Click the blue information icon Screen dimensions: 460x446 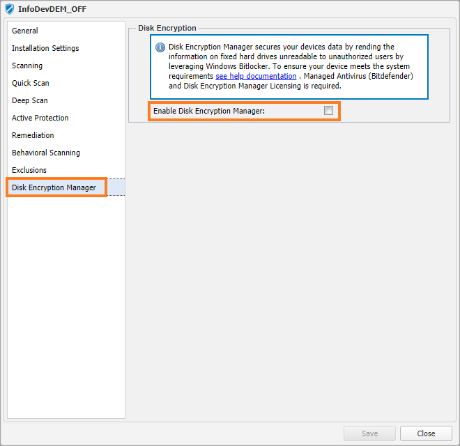(x=160, y=47)
